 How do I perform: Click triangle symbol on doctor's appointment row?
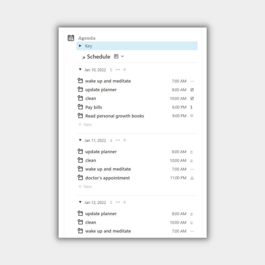(x=192, y=178)
